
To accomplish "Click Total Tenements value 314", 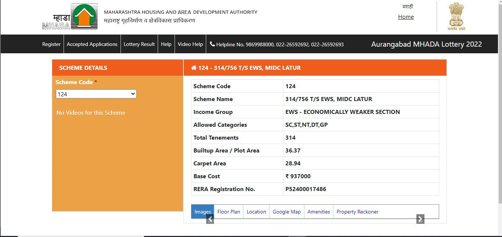I will point(290,138).
